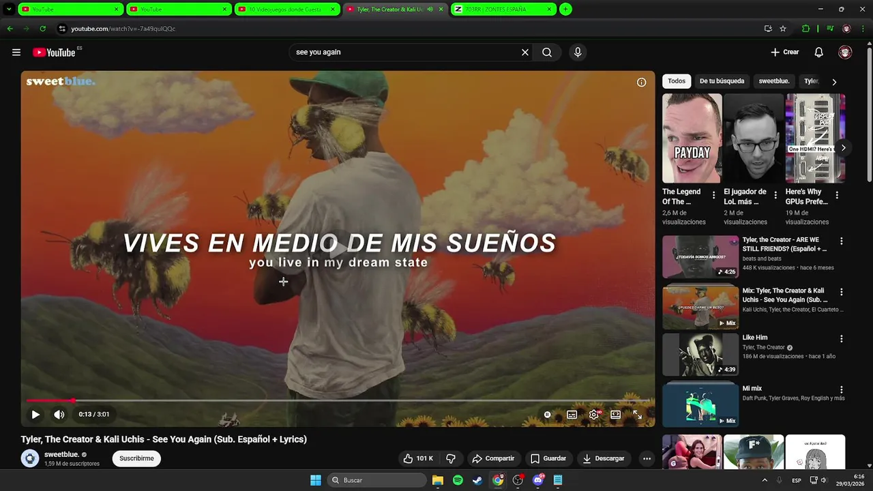Clear the search box text
873x491 pixels.
(525, 53)
